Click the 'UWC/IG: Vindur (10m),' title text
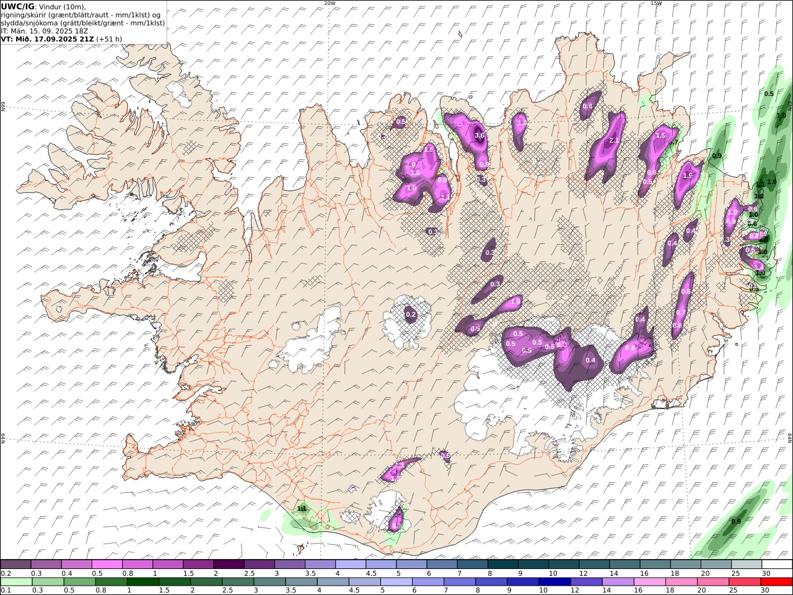 (x=44, y=6)
